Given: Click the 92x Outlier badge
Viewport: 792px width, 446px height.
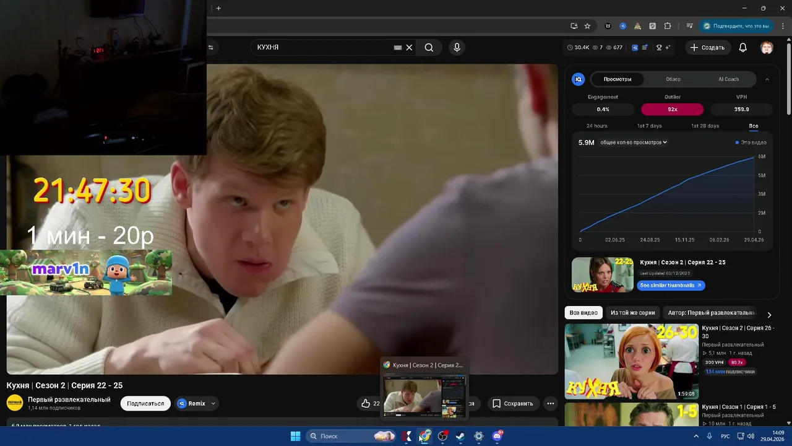Looking at the screenshot, I should 672,109.
